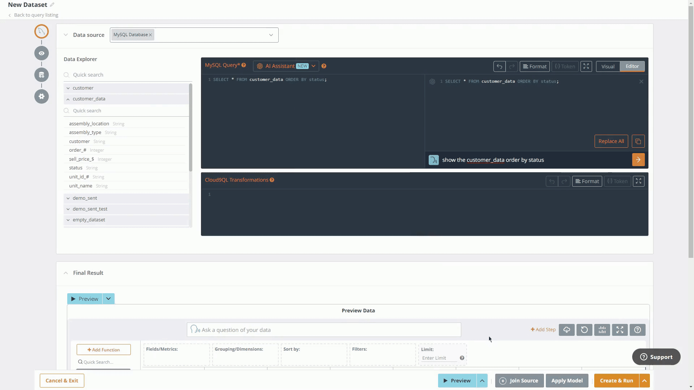Click the undo arrow in MySQL Query toolbar
The height and width of the screenshot is (390, 694).
click(499, 66)
